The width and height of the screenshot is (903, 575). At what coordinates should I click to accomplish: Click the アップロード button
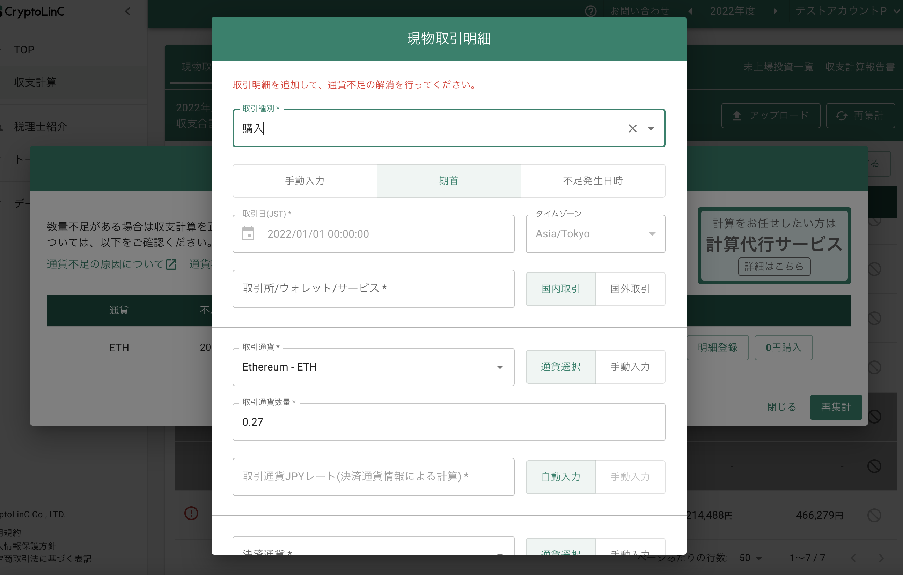(771, 116)
